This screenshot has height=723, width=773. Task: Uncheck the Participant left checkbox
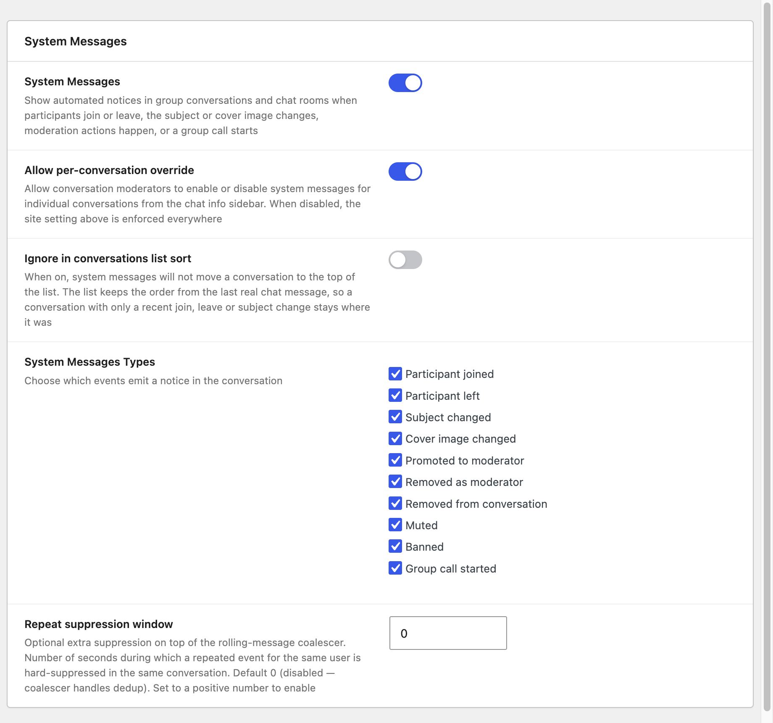(395, 396)
